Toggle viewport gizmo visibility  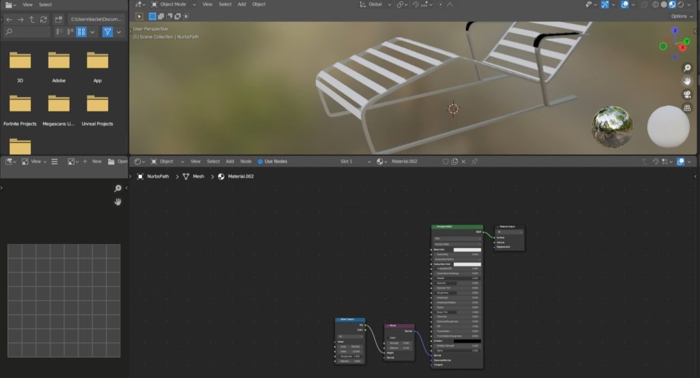coord(605,4)
